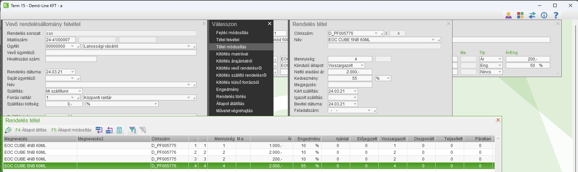This screenshot has width=578, height=172.
Task: Open Tip 'Eng.' dropdown in pricing panel
Action: tap(500, 66)
